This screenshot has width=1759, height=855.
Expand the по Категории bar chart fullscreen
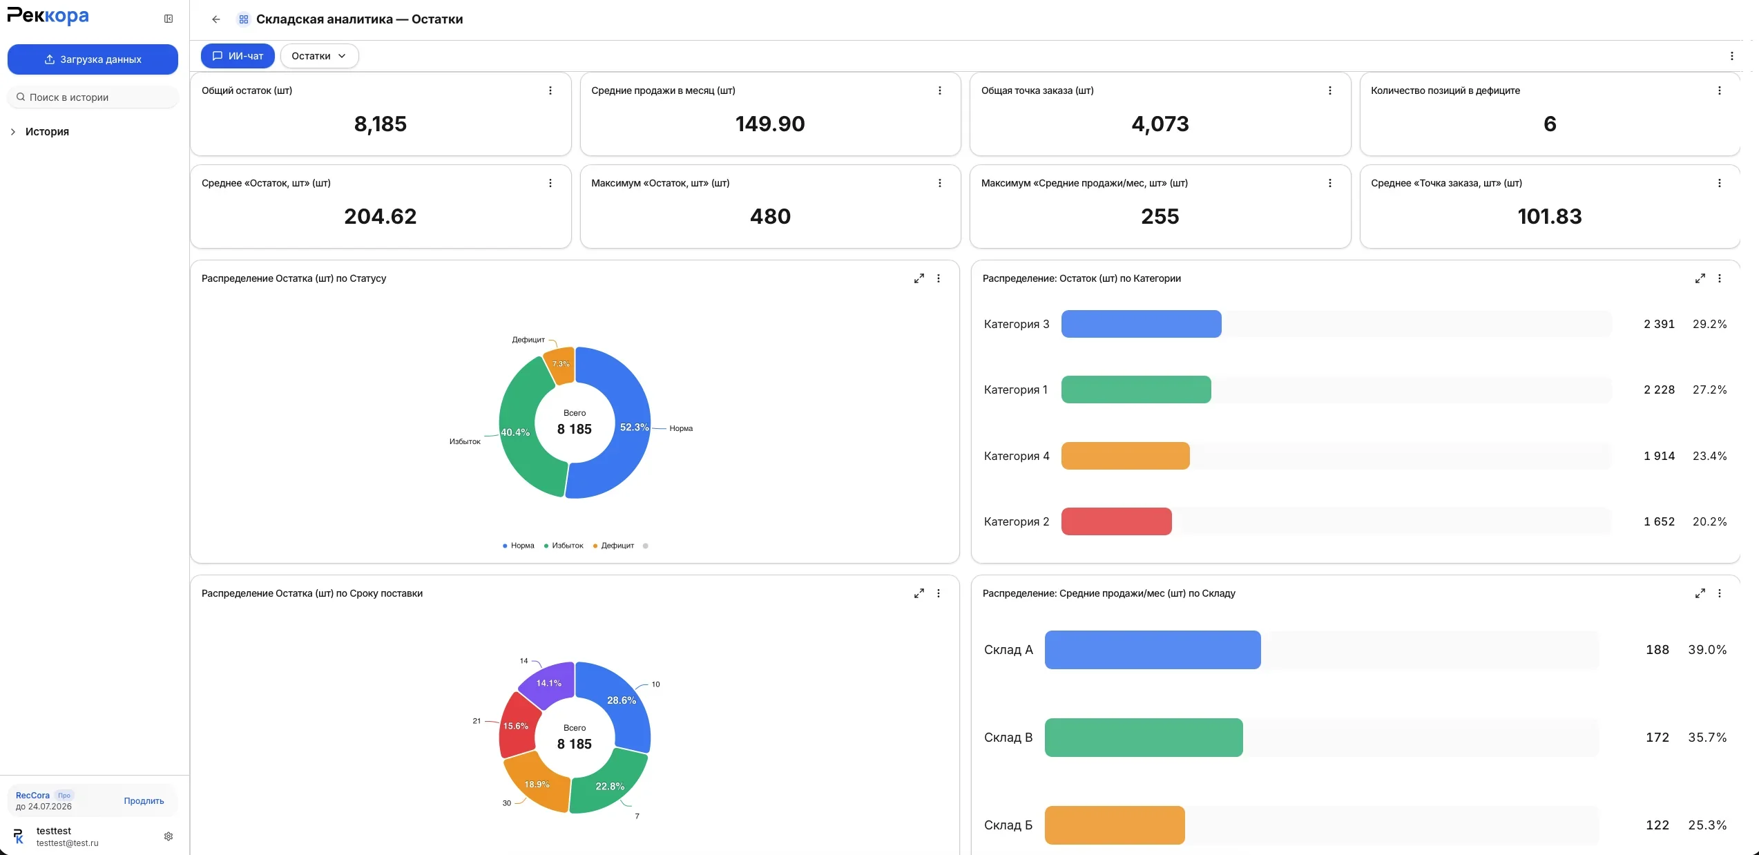(x=1700, y=278)
